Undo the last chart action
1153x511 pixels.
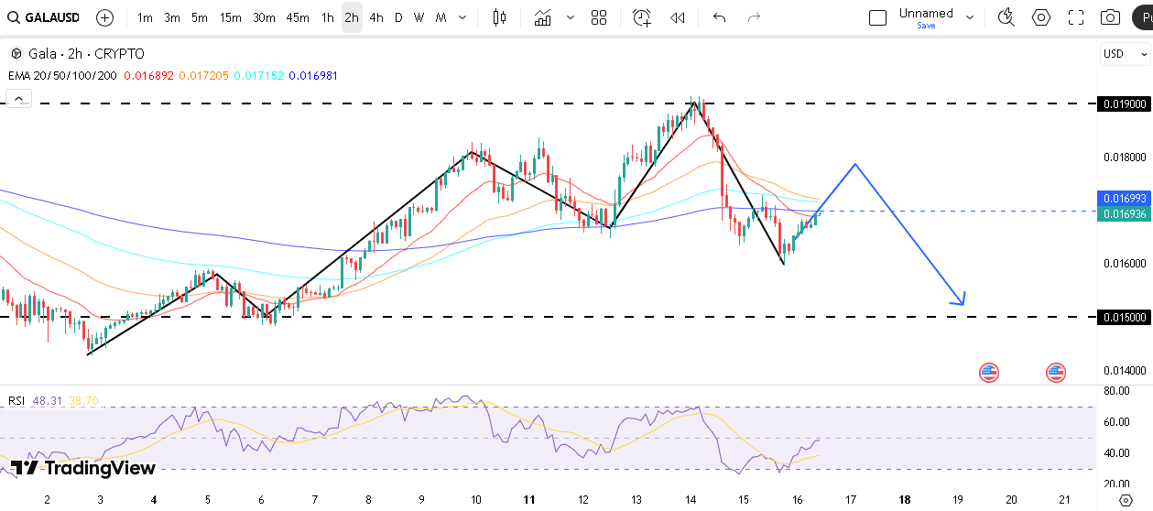(x=720, y=17)
